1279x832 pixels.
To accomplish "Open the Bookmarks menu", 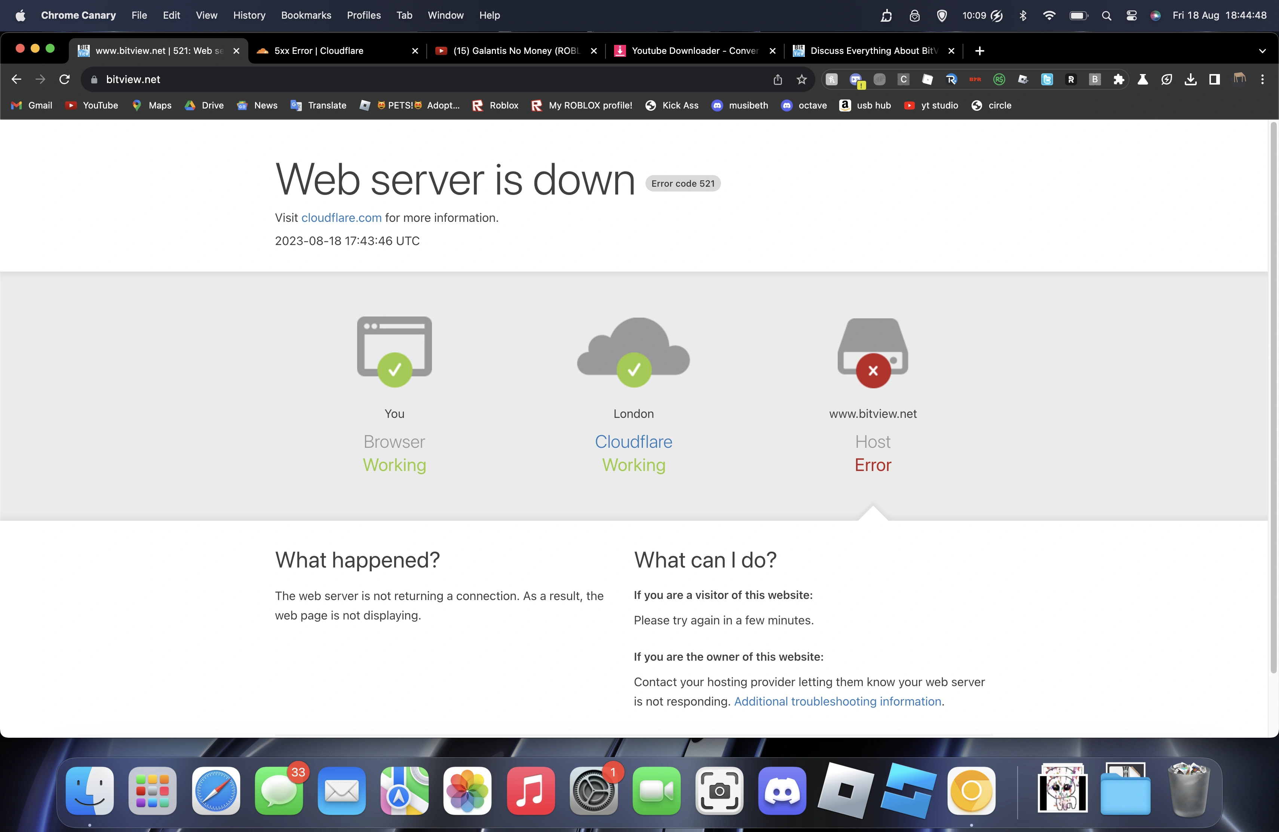I will pyautogui.click(x=306, y=15).
